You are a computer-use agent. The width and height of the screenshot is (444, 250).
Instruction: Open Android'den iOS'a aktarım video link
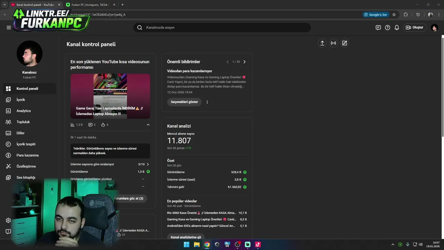(201, 226)
